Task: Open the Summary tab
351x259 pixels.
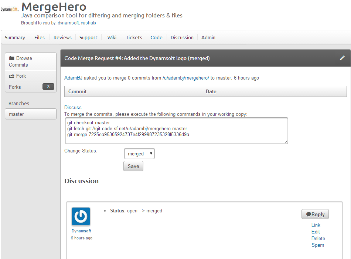Action: 15,37
